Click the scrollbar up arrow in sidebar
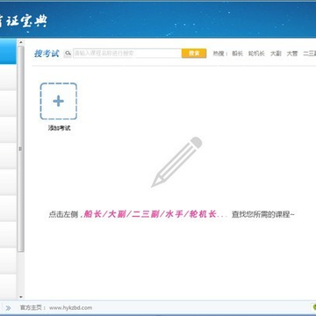Viewport: 316px width, 316px height. point(20,43)
